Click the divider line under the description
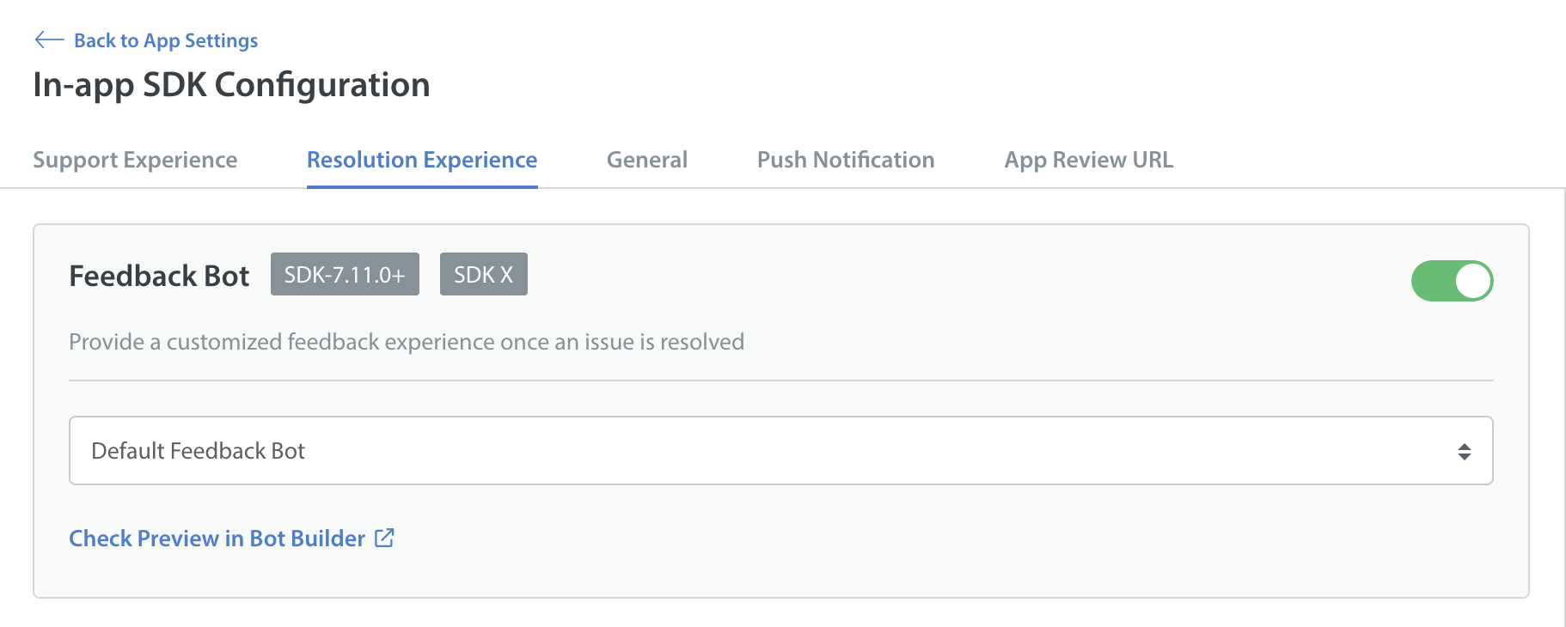1566x627 pixels. [x=781, y=380]
